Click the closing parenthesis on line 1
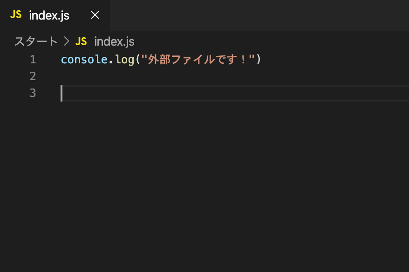The height and width of the screenshot is (272, 409). point(259,60)
